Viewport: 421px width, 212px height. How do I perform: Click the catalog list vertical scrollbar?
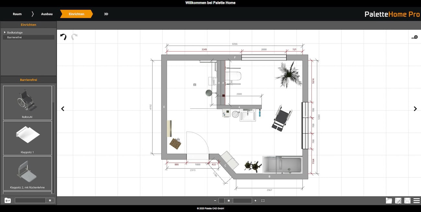(x=53, y=140)
